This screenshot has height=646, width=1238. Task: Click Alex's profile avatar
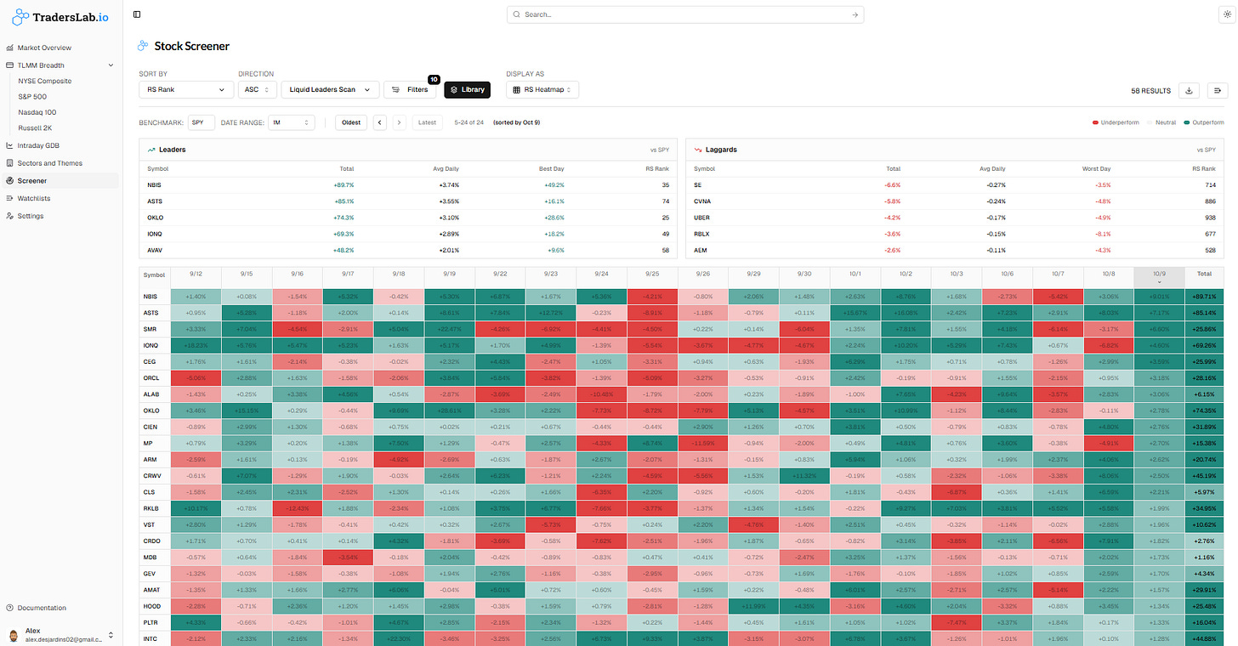tap(13, 635)
